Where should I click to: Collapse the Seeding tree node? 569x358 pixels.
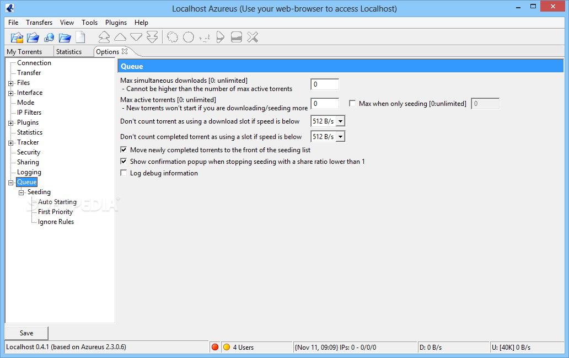(22, 193)
